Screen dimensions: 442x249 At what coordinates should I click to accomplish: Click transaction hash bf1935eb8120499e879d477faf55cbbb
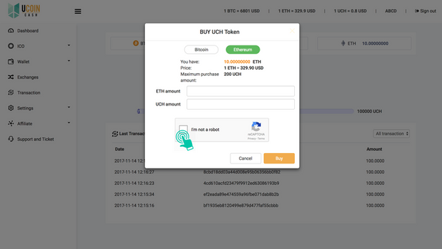[241, 206]
